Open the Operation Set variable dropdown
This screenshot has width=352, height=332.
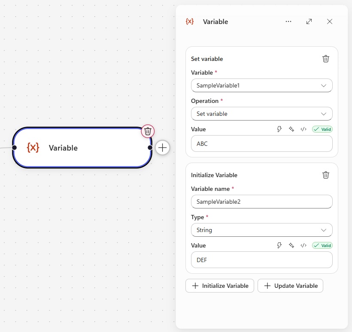[x=261, y=114]
